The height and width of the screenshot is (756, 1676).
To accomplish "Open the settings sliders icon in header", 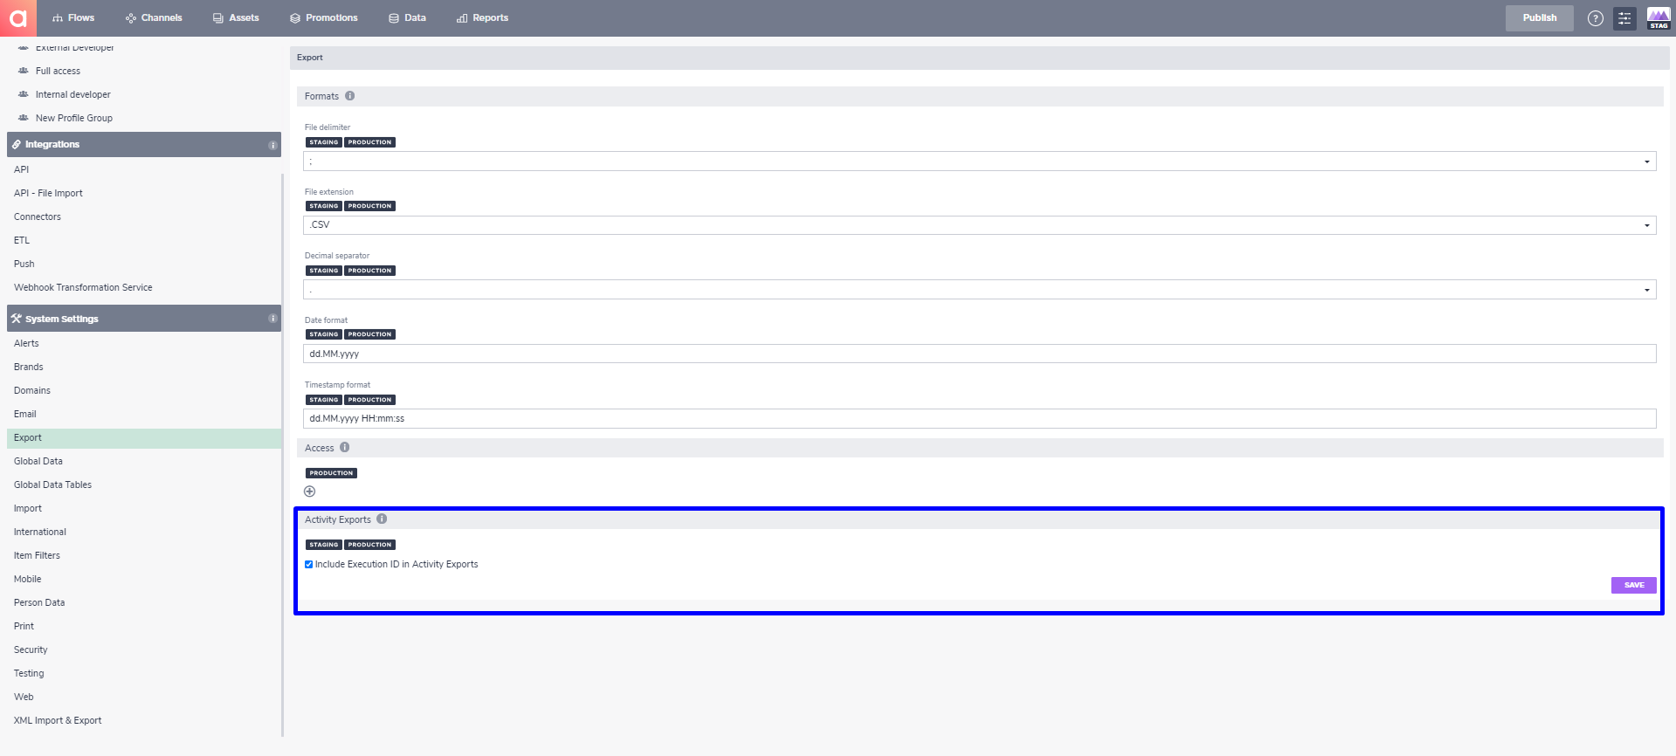I will click(1624, 18).
